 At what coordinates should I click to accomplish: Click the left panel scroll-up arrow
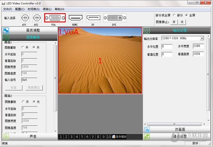(x=55, y=43)
